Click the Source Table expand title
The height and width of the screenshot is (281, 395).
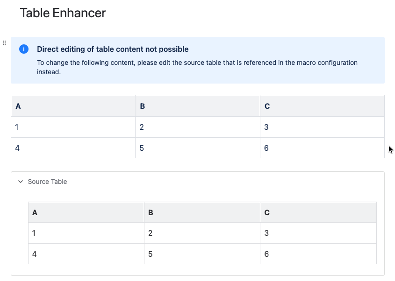click(x=47, y=182)
